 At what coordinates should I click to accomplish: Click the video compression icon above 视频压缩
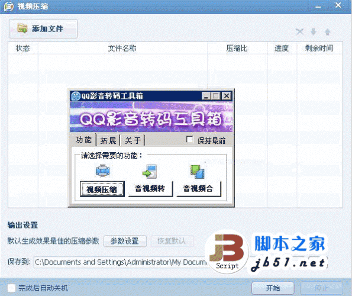pyautogui.click(x=102, y=171)
